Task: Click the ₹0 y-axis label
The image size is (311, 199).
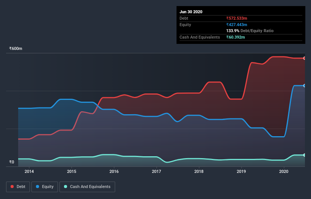Action: (12, 162)
